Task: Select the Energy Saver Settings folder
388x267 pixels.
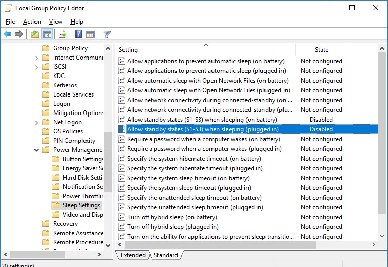Action: (x=83, y=168)
